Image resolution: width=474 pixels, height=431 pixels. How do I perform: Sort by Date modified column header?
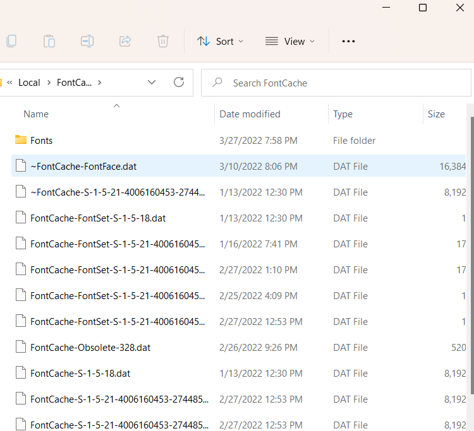(250, 114)
